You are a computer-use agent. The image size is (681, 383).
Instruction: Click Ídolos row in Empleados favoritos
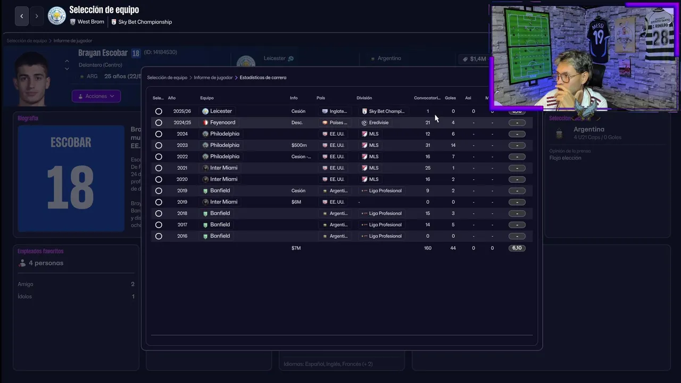click(76, 296)
